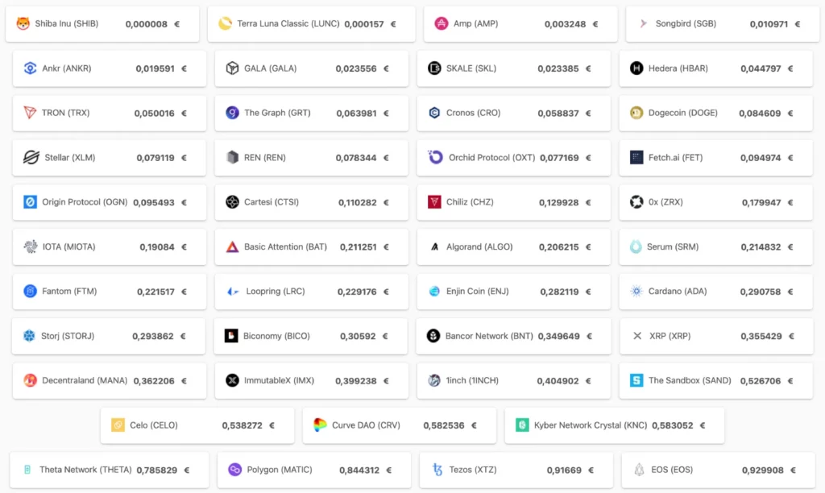The image size is (825, 493).
Task: Click the Decentraland (MANA) icon
Action: coord(30,380)
